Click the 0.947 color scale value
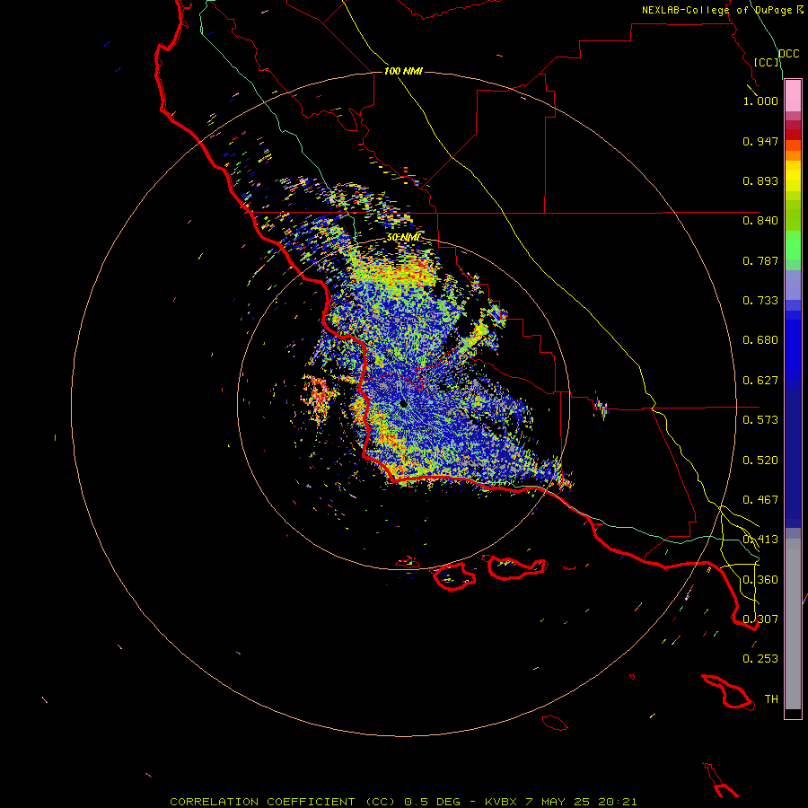This screenshot has width=808, height=808. pyautogui.click(x=760, y=141)
